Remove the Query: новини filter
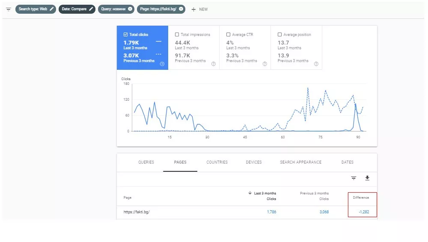 tap(130, 9)
